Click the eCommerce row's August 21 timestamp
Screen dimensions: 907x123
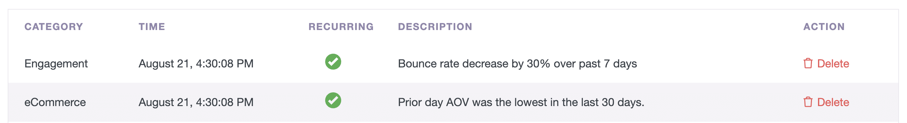coord(196,102)
